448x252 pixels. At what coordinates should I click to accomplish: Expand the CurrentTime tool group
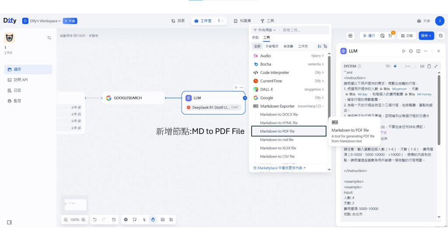tap(289, 81)
